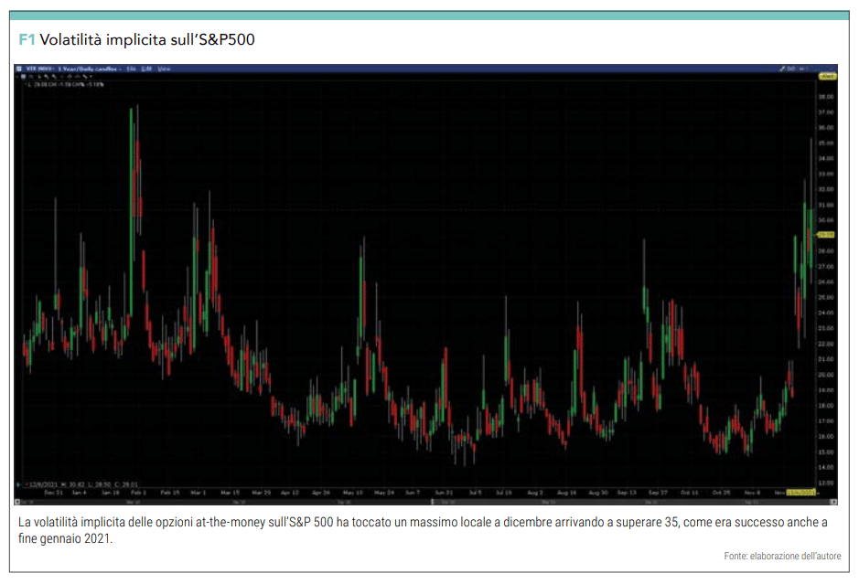This screenshot has width=859, height=584.
Task: Open the Edit menu in the chart window
Action: (x=146, y=69)
